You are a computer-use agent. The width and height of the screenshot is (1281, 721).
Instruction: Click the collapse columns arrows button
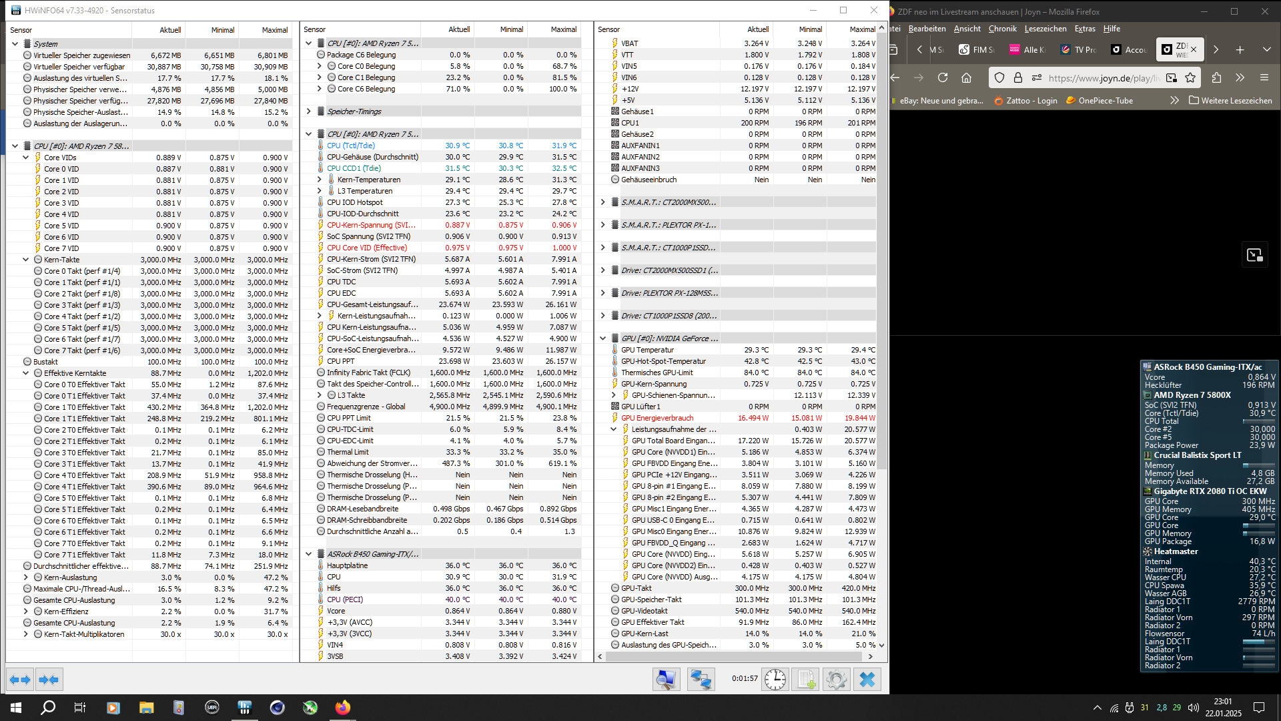click(x=49, y=680)
